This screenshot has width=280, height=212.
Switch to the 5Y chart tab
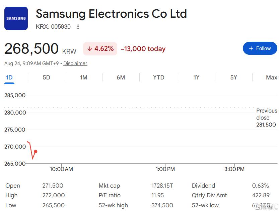click(233, 77)
